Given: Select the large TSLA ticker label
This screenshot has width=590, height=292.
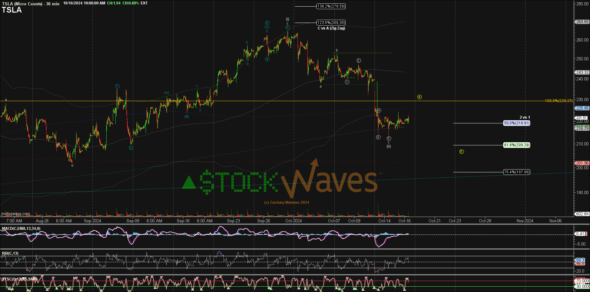Looking at the screenshot, I should tap(12, 10).
